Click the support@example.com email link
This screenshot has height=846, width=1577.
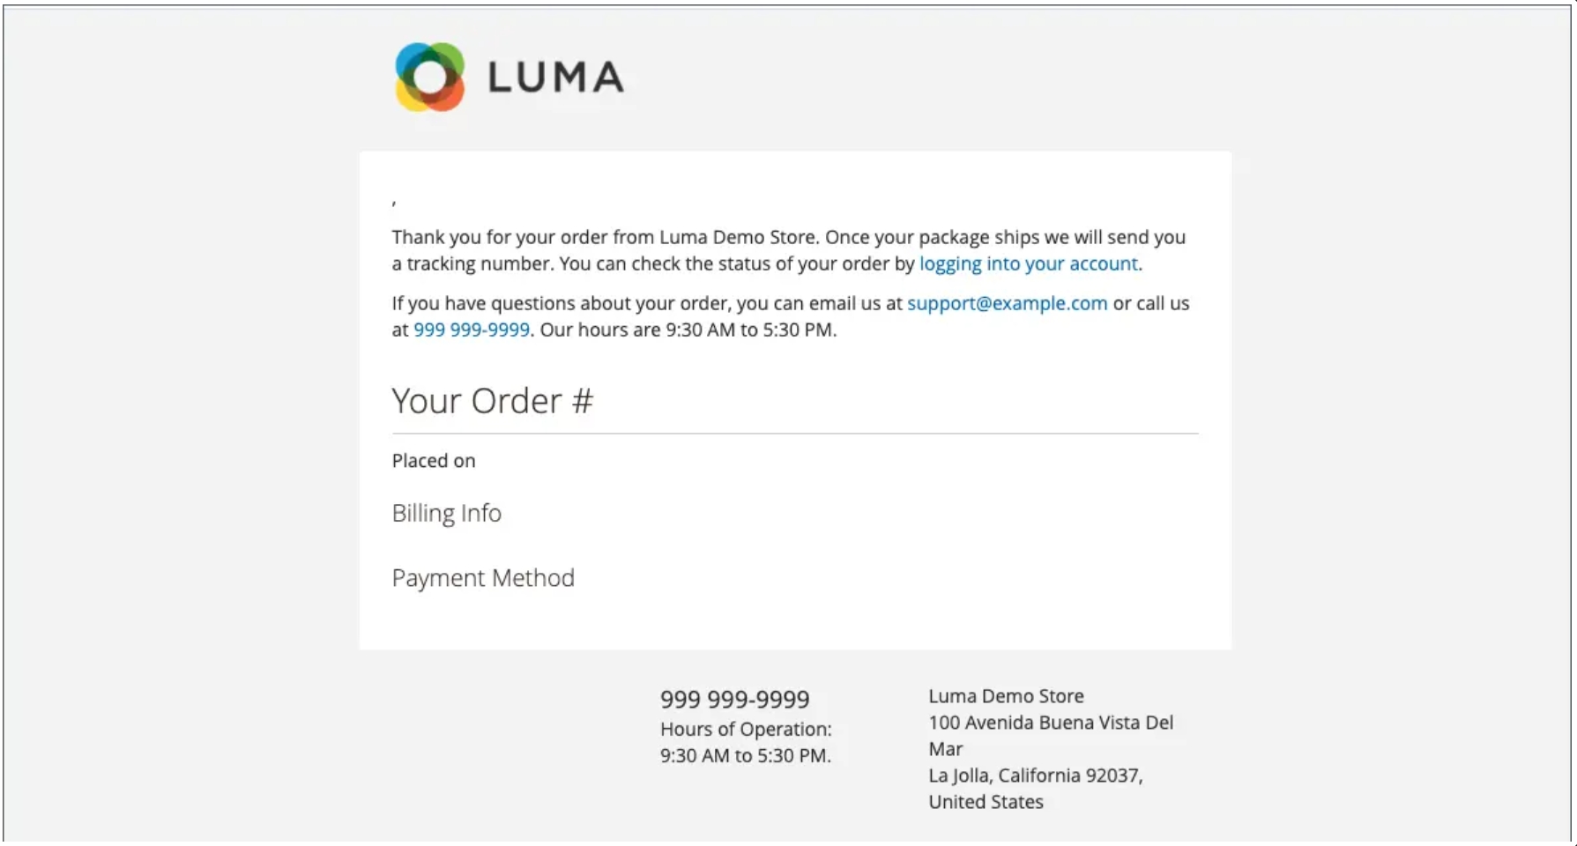point(1007,303)
